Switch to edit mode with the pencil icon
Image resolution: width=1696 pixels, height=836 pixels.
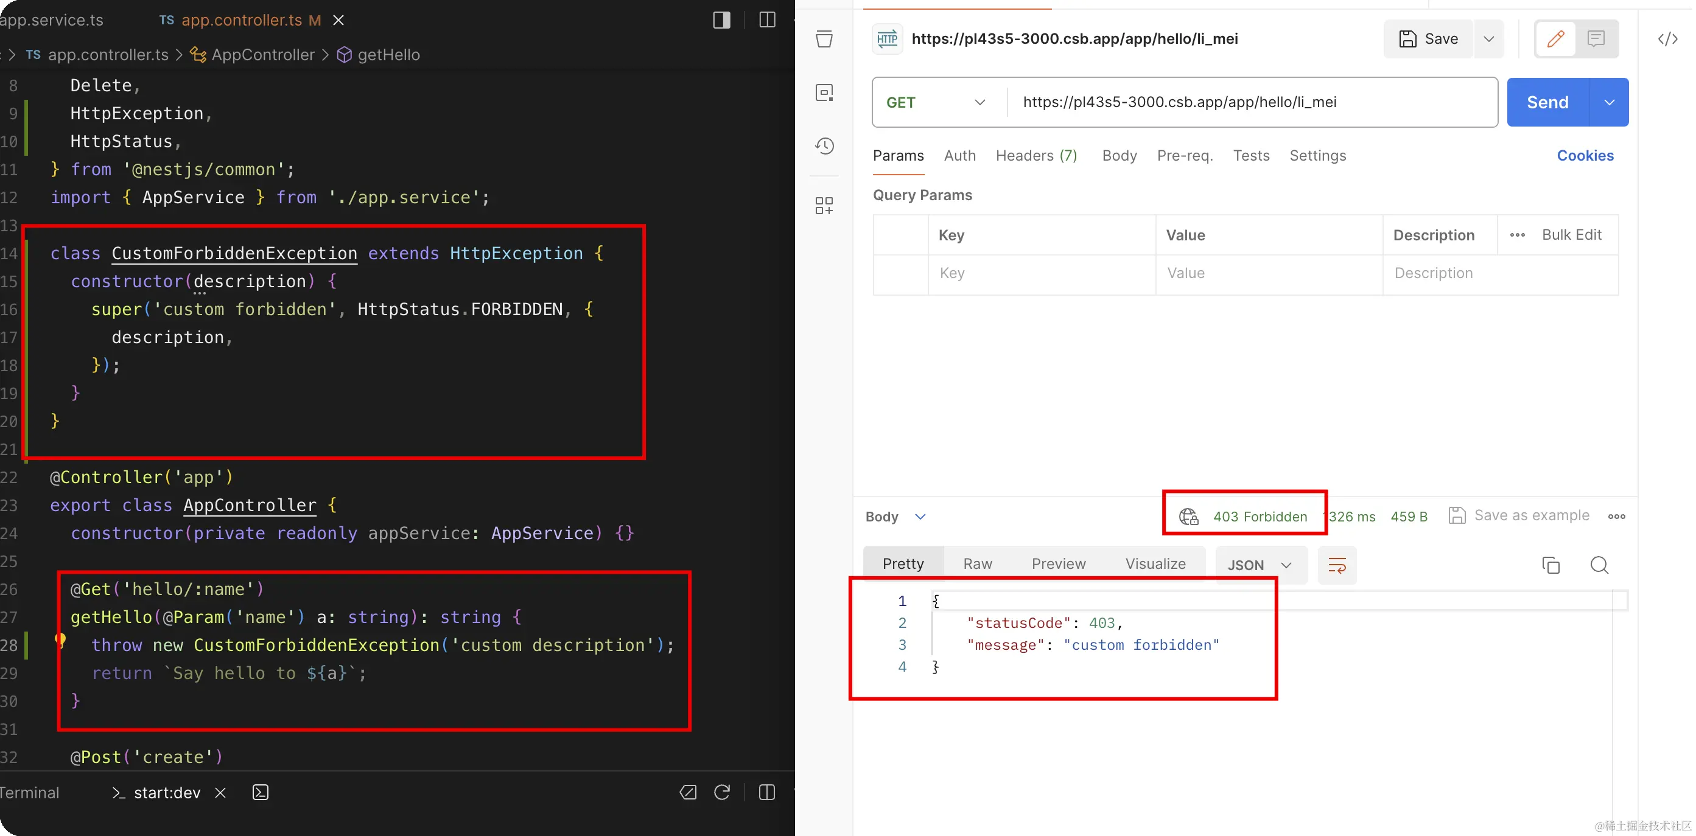(x=1555, y=39)
